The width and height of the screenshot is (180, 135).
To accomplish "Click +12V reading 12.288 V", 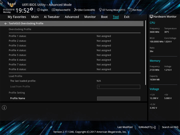I will pos(154,98).
